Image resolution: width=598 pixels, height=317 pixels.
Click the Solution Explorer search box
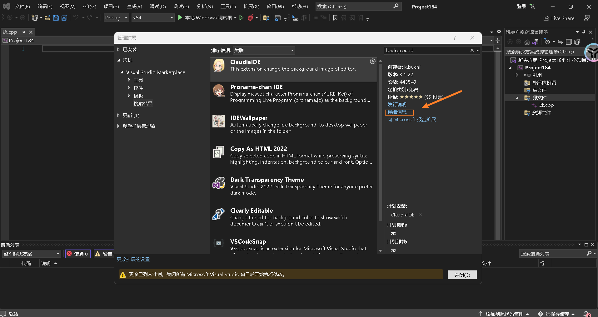tap(545, 52)
